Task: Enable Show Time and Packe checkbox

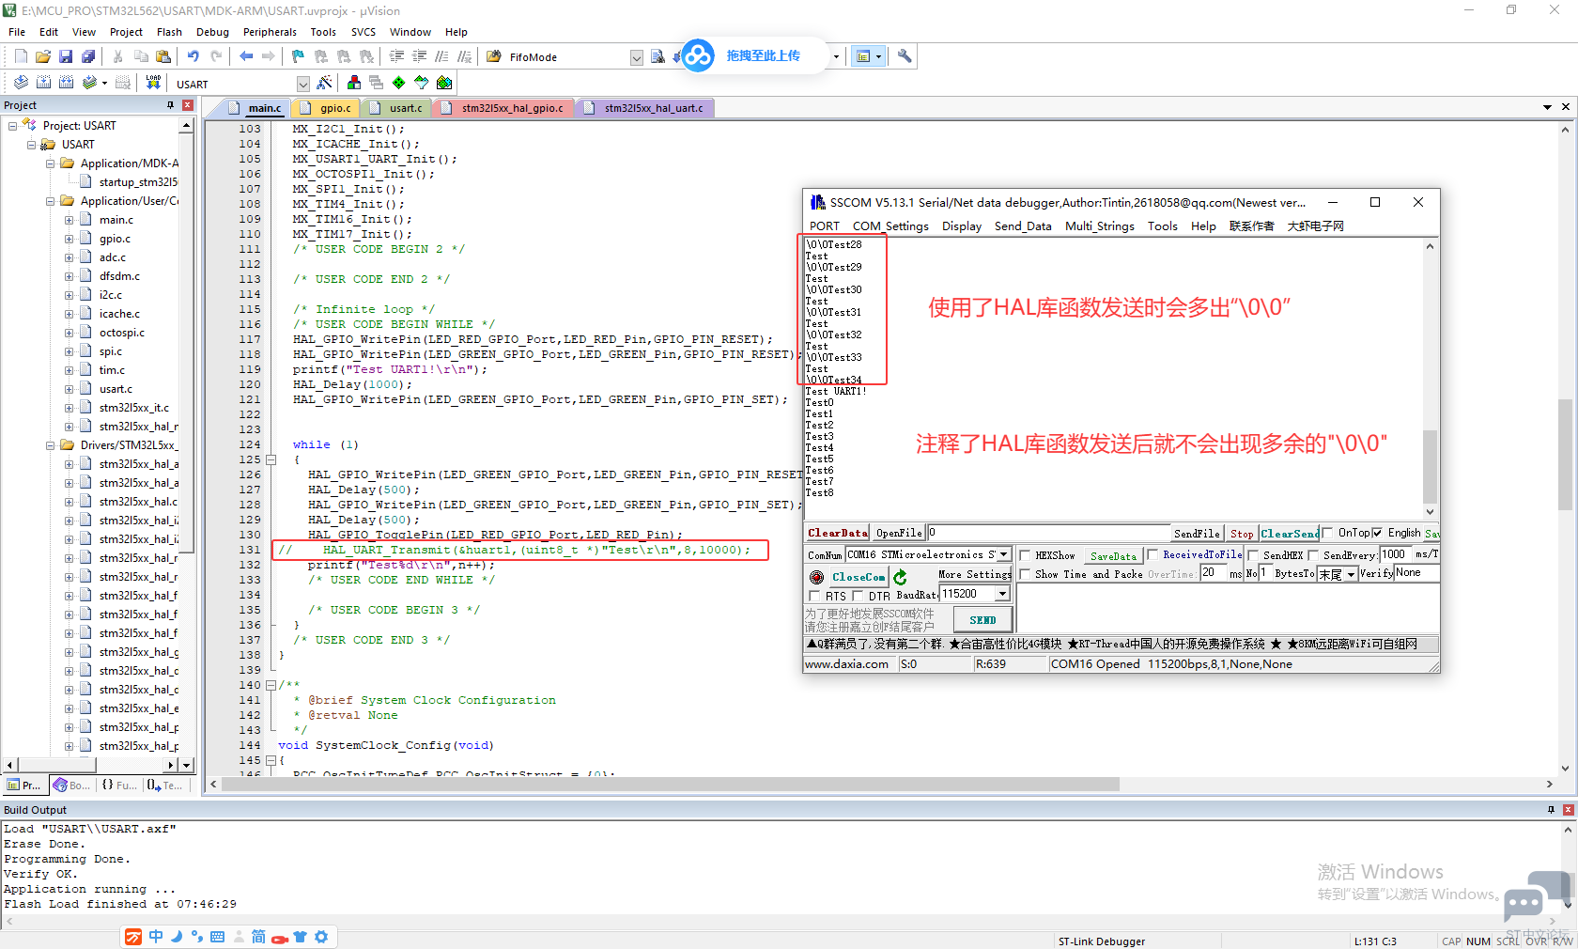Action: coord(1025,574)
